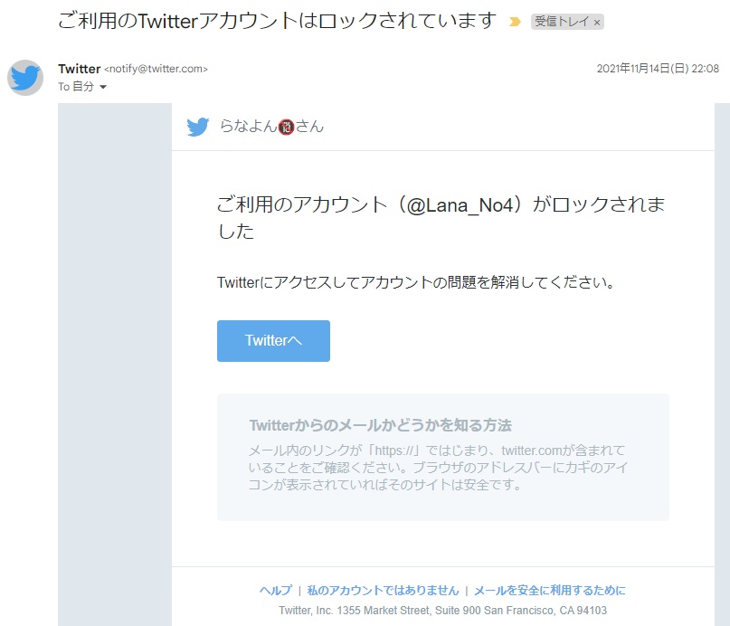Select the notify@twitter.com sender address

coord(156,69)
